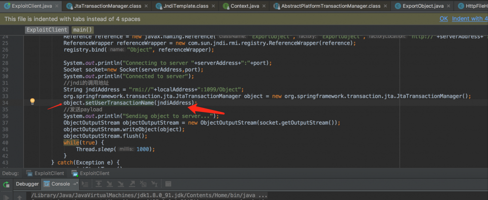Viewport: 488px width, 200px height.
Task: Close the JndiTemplate.class tab
Action: (214, 6)
